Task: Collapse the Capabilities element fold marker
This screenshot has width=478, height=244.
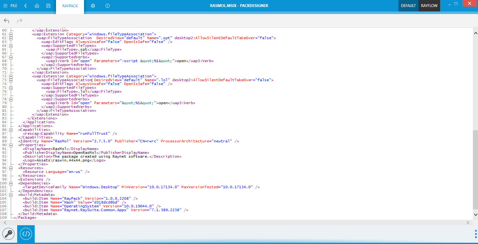Action: tap(11, 130)
